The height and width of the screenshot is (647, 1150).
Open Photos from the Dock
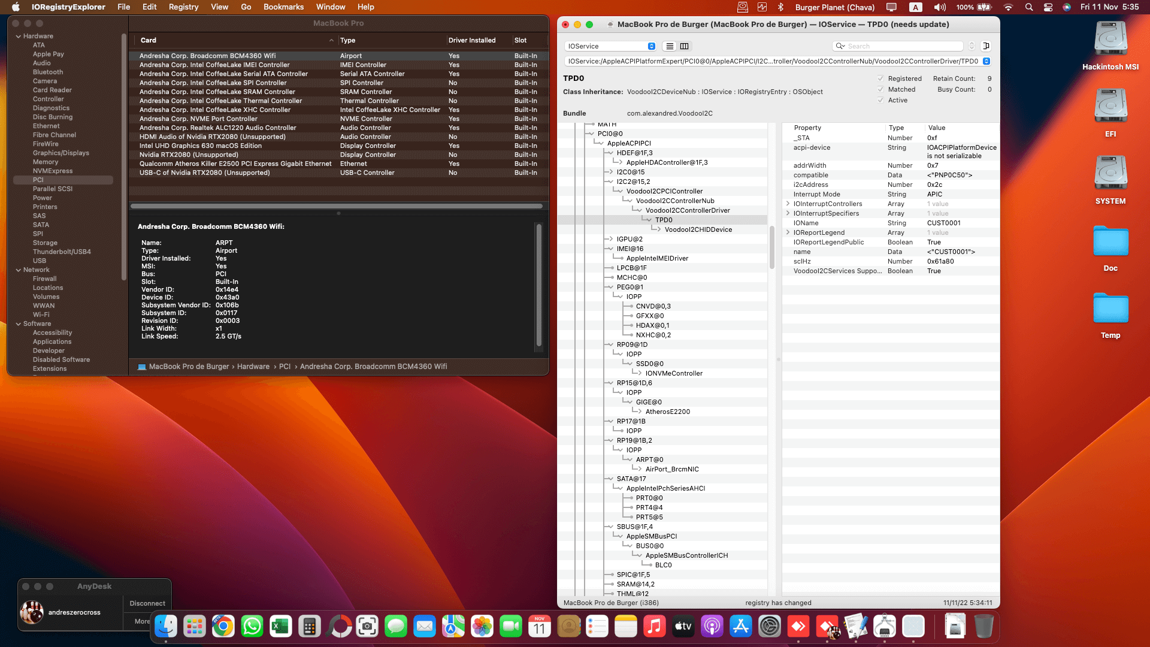coord(482,627)
